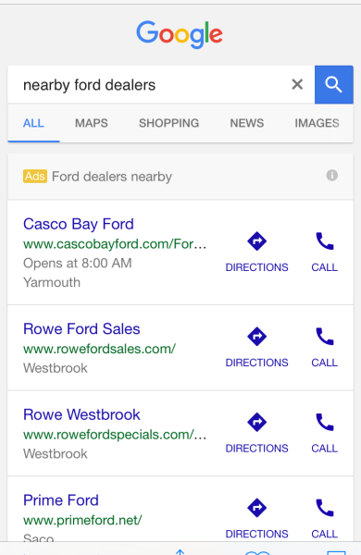Screen dimensions: 361x555
Task: Call Rowe Westbrook dealer
Action: coord(325,433)
